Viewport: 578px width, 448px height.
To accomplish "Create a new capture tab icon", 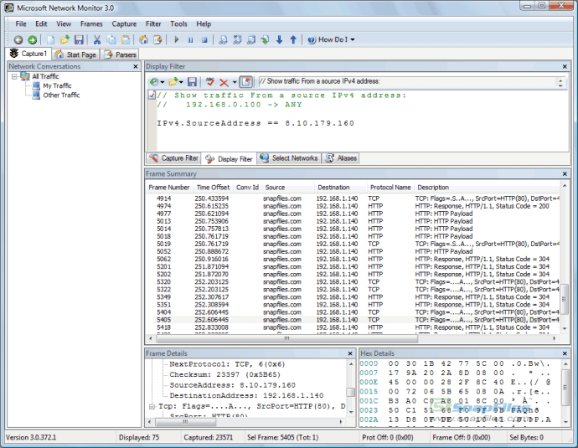I will [50, 40].
